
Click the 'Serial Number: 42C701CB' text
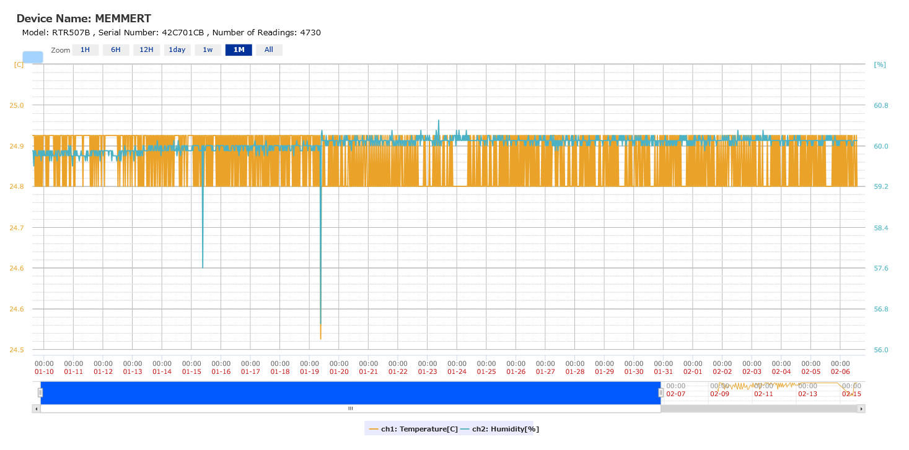[151, 33]
